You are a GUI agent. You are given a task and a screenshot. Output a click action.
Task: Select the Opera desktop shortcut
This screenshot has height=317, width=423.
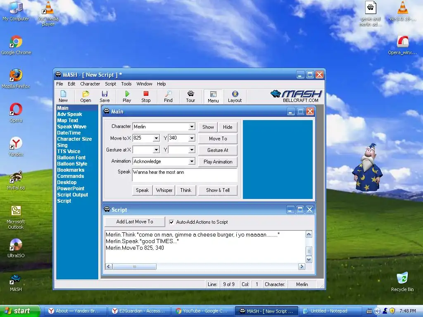coord(16,113)
